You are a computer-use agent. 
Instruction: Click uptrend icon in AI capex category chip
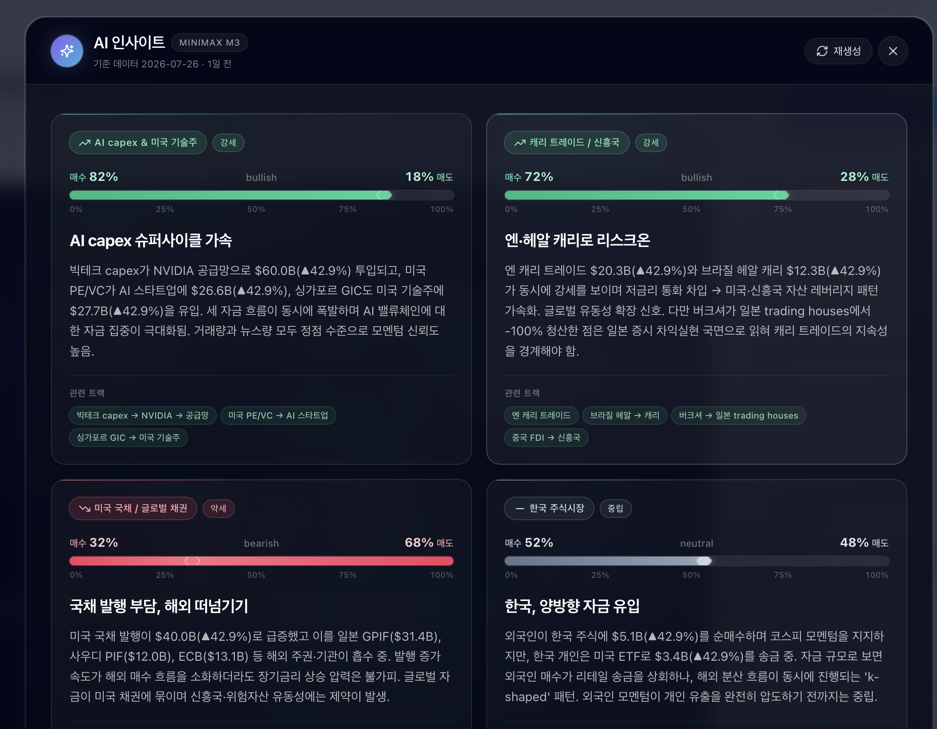pos(85,143)
